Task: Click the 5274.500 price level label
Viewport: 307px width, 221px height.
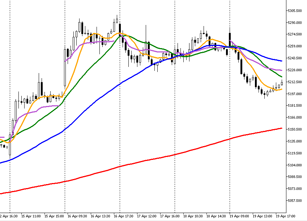Action: click(x=295, y=34)
